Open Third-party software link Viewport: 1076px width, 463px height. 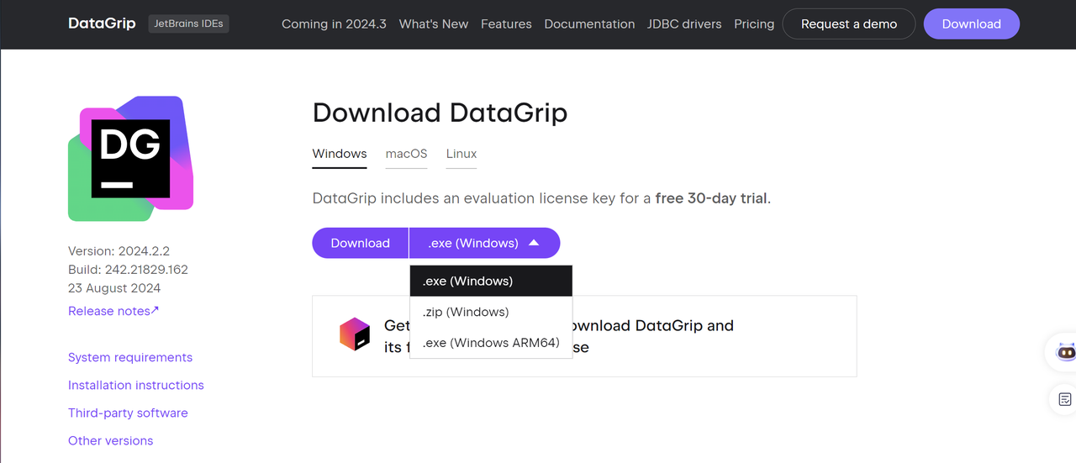(x=128, y=413)
